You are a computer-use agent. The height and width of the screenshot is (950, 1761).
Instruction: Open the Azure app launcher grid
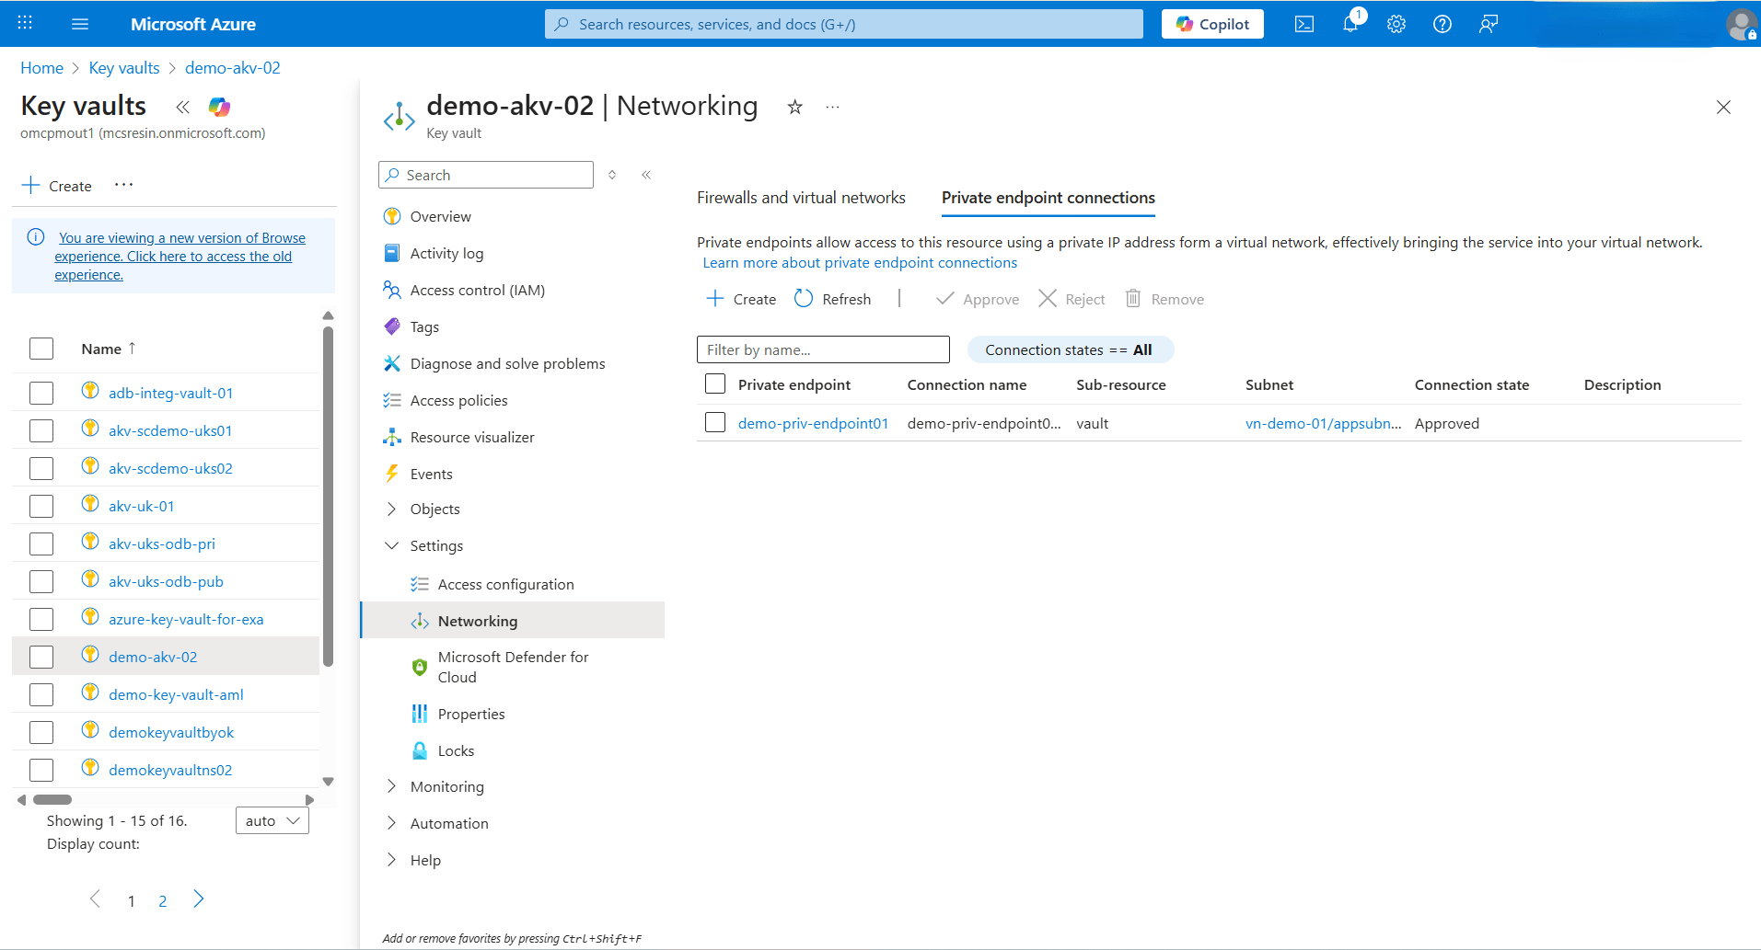coord(25,23)
